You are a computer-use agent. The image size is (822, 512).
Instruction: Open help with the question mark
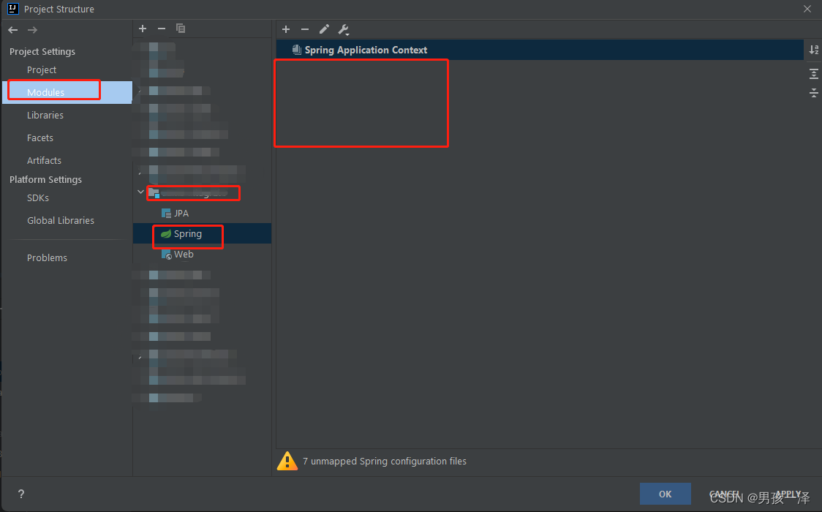(21, 494)
